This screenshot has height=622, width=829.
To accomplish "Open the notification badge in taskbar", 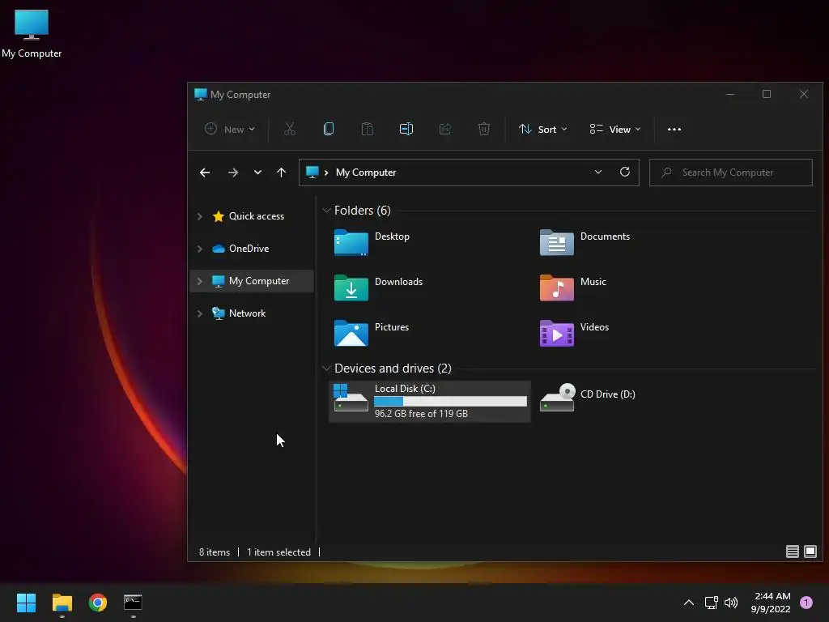I will tap(806, 603).
